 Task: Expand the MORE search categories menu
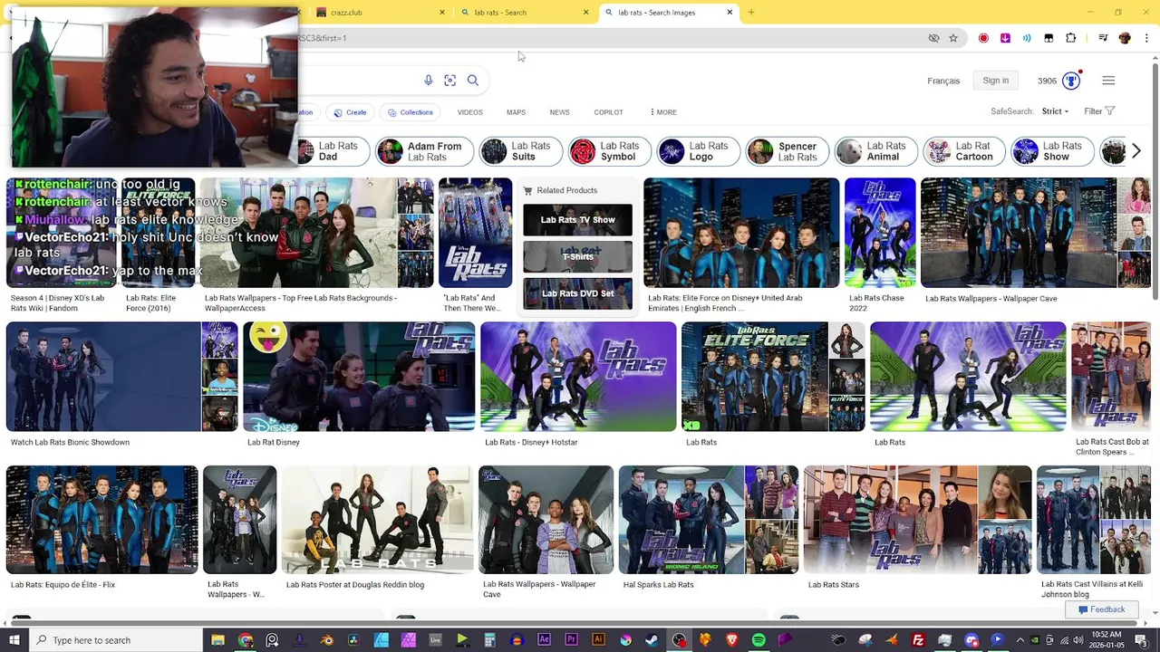(663, 112)
